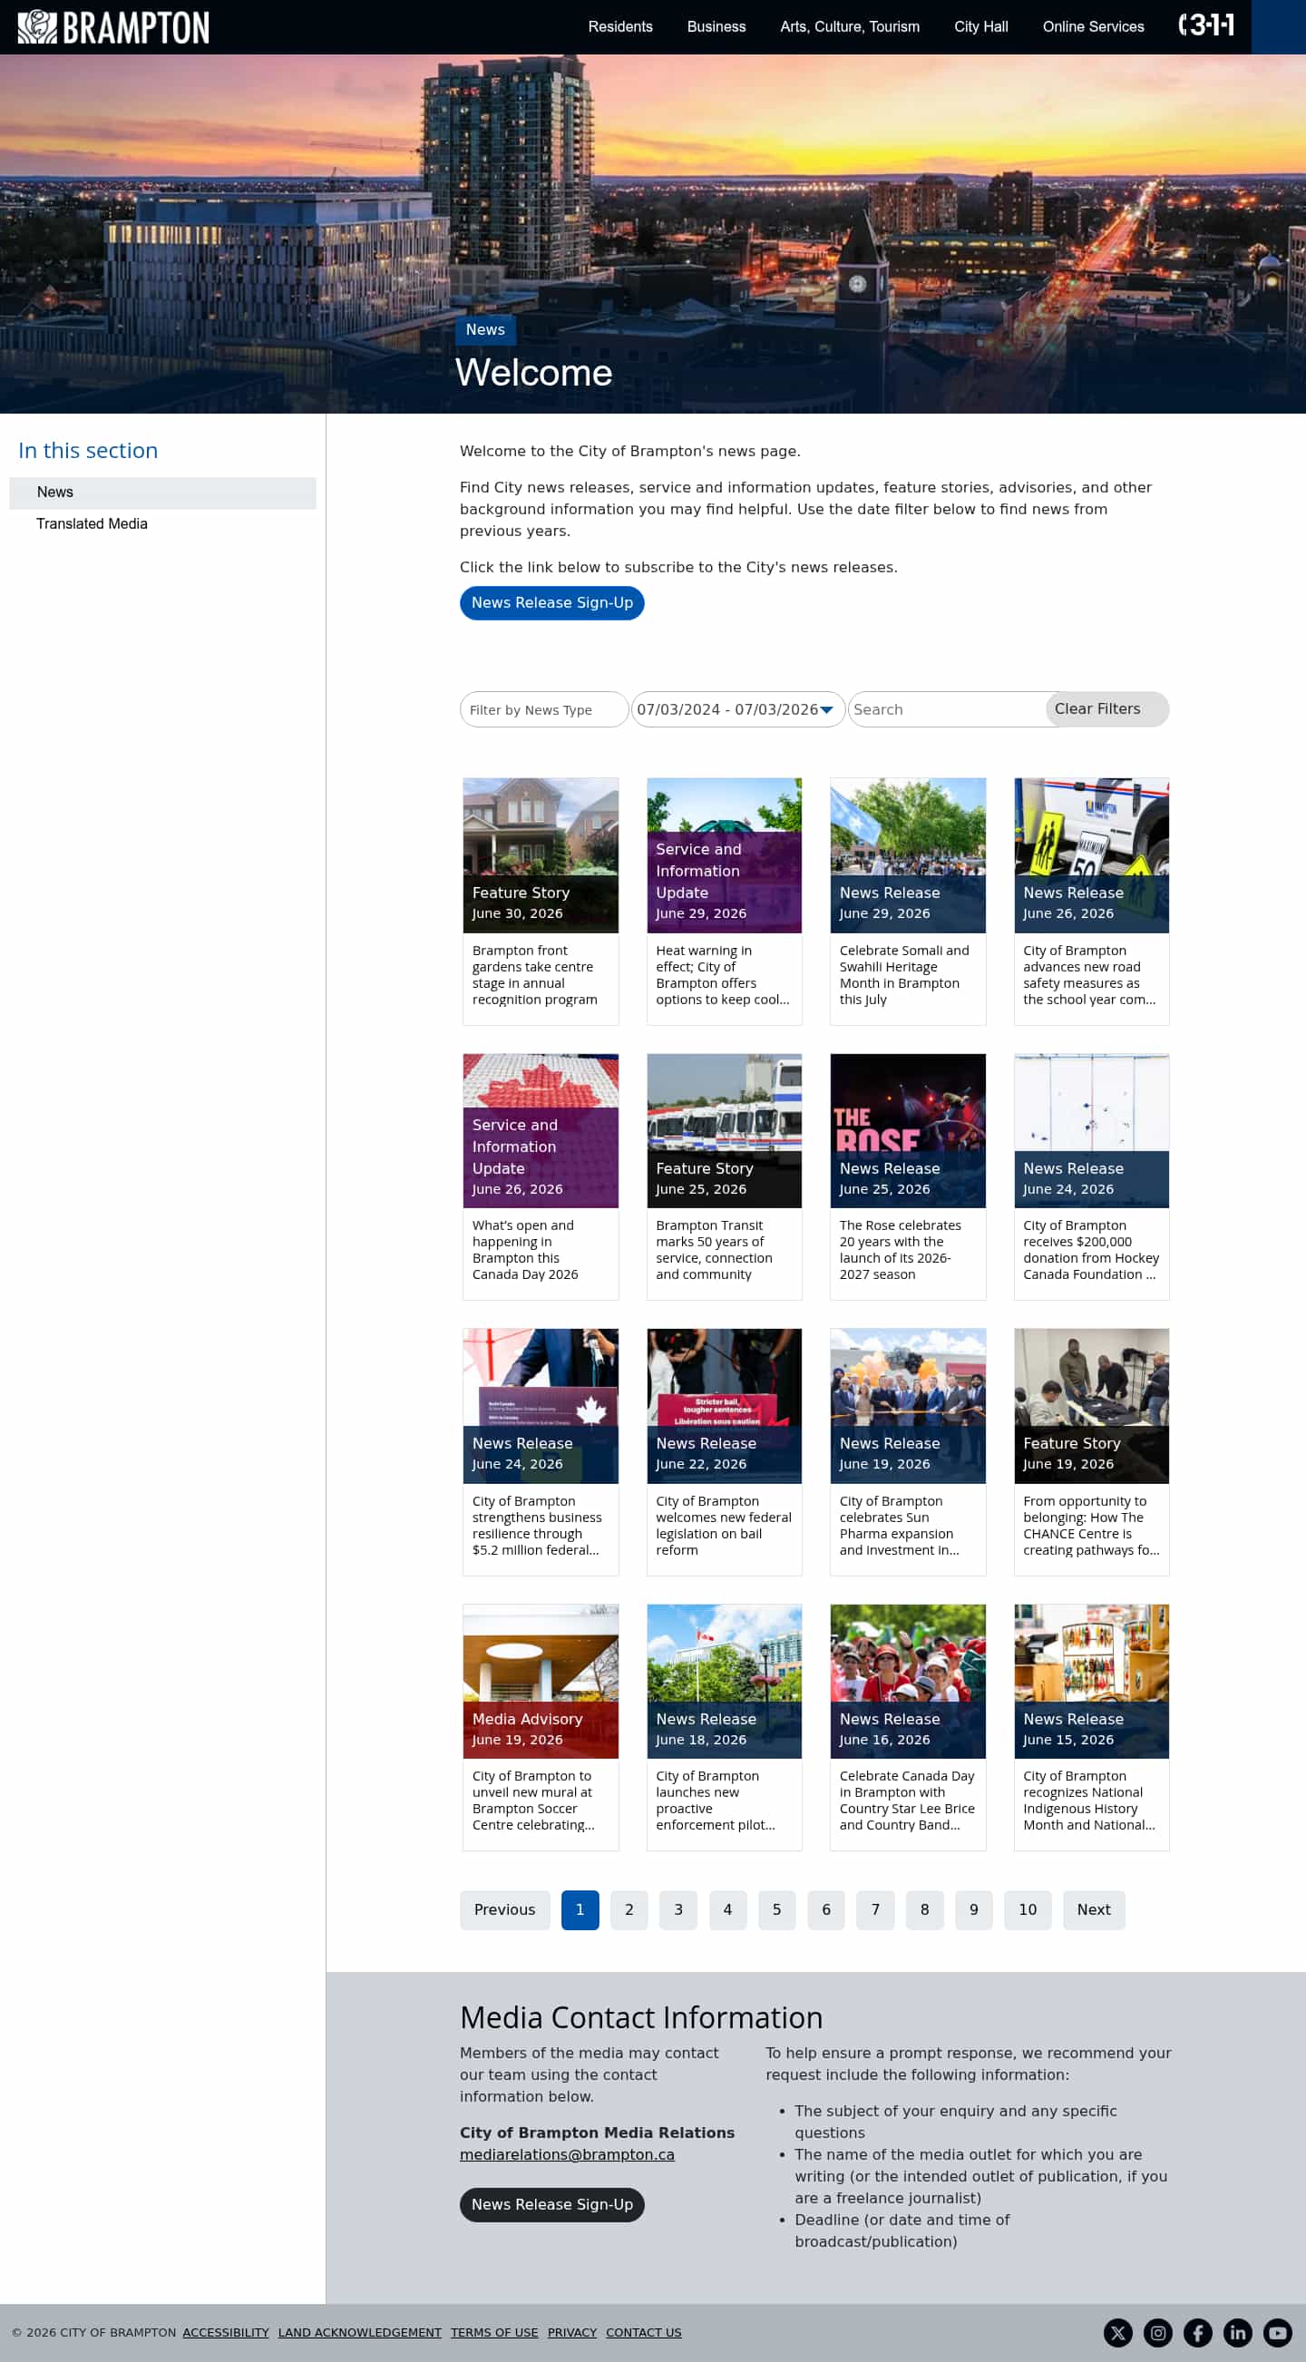Open the Hockey Canada Foundation donation release
Viewport: 1306px width, 2362px height.
click(x=1092, y=1176)
